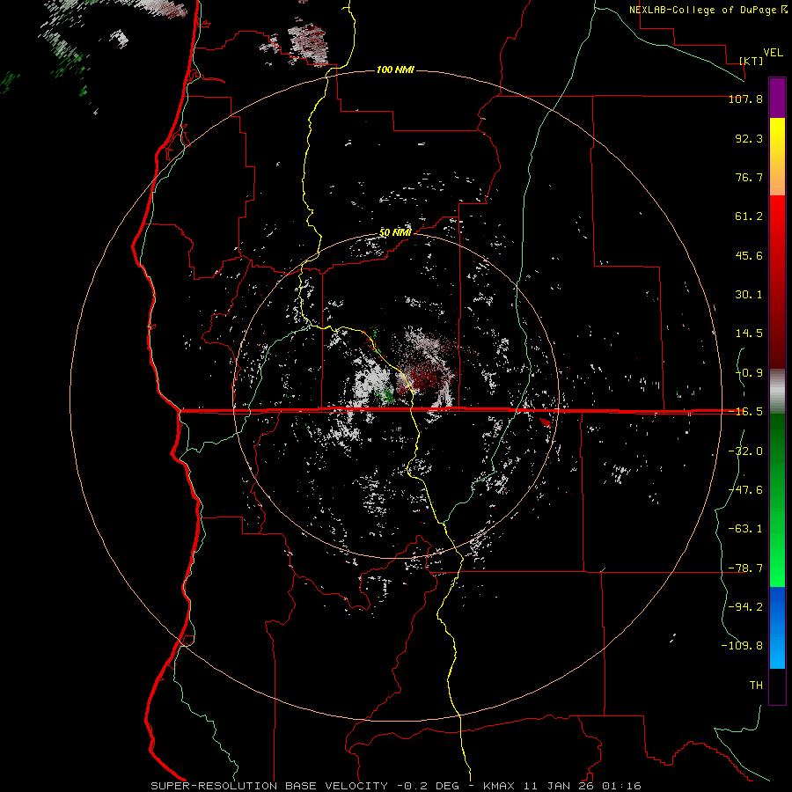The width and height of the screenshot is (792, 792).
Task: Click the -109.8 scale value
Action: [x=742, y=646]
